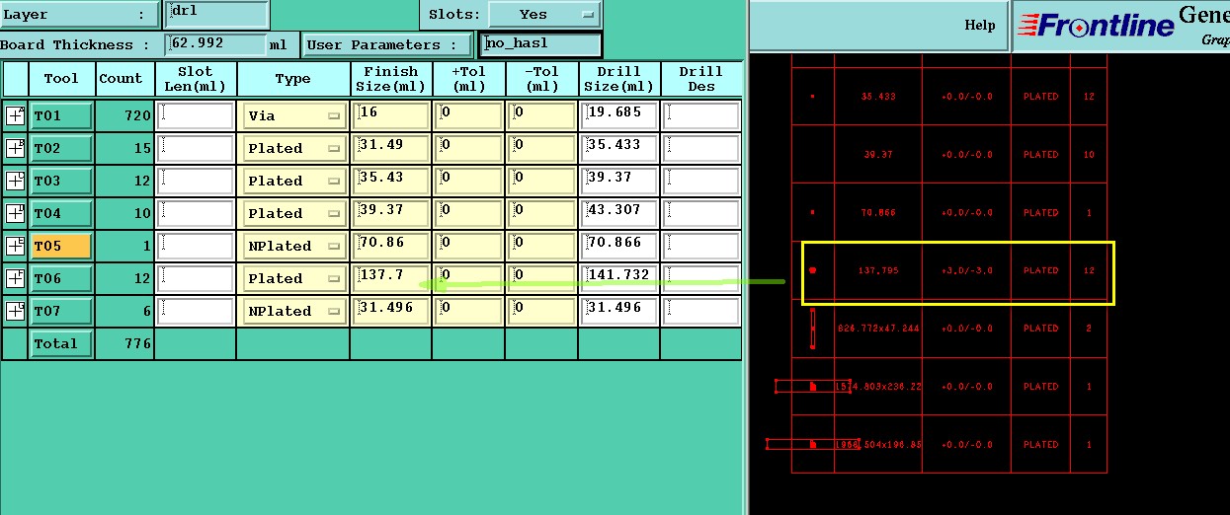
Task: Click the 826.772x47.244 slot entry in chart
Action: (878, 329)
